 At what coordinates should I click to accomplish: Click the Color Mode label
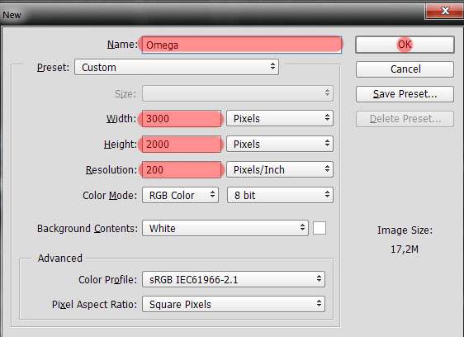pyautogui.click(x=110, y=196)
